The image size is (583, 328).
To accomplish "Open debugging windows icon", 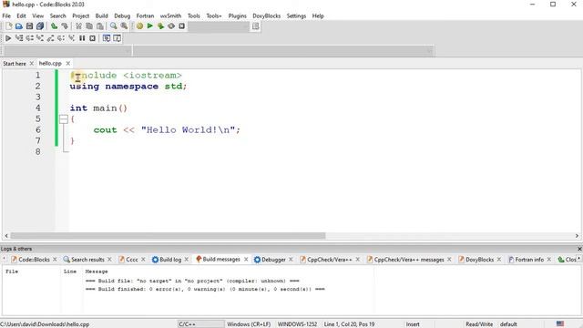I will [107, 38].
